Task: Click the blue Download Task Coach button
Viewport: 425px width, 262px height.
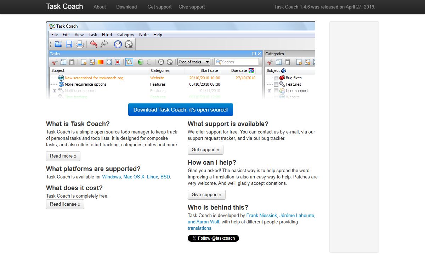Action: click(180, 110)
